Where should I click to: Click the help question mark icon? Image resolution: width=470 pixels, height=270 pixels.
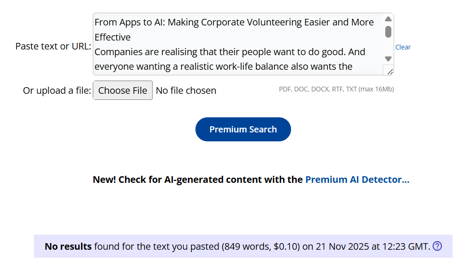pyautogui.click(x=437, y=246)
